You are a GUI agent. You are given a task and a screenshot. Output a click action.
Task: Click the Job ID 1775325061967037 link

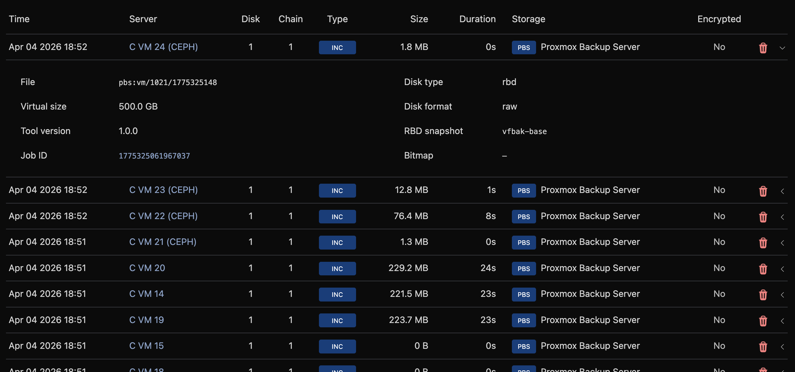coord(154,156)
